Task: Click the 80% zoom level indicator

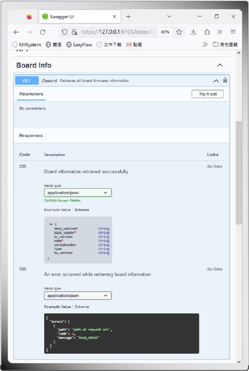Action: [x=165, y=32]
